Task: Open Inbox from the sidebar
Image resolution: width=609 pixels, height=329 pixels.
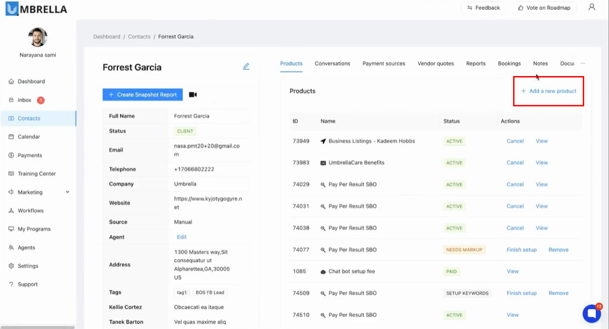Action: [25, 100]
